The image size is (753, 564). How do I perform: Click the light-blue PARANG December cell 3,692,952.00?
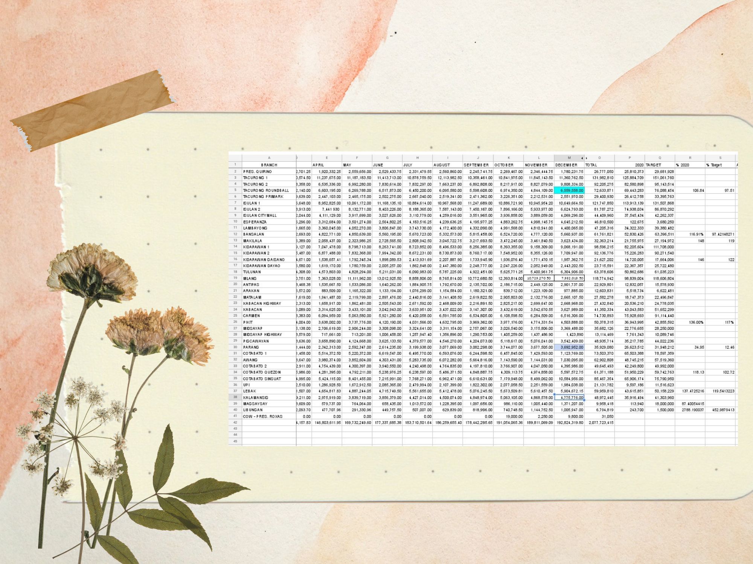tap(569, 347)
